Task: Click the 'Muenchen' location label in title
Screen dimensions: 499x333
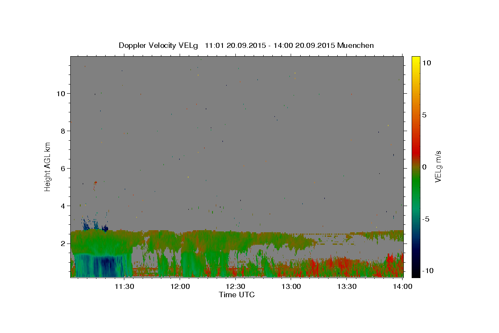Action: (356, 45)
